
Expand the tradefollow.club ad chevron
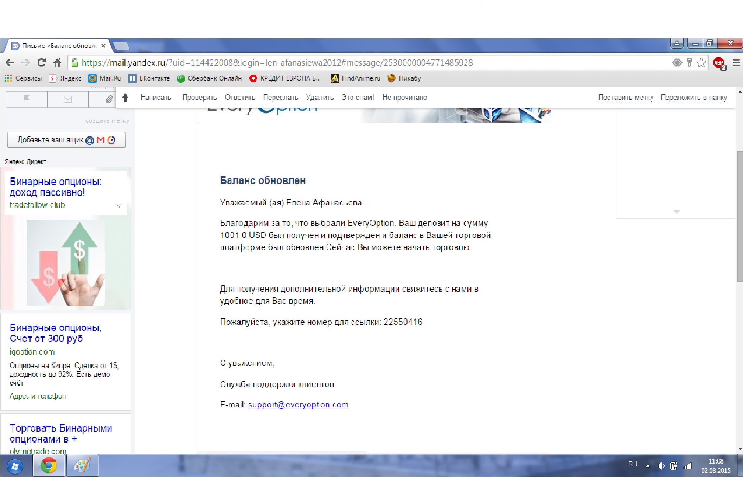click(119, 205)
